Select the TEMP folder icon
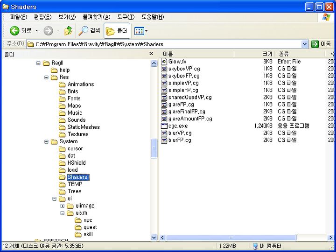The height and width of the screenshot is (252, 336). coord(62,184)
